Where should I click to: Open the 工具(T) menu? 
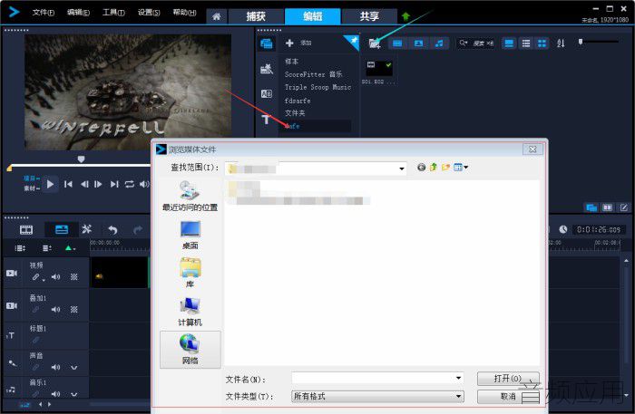click(113, 12)
